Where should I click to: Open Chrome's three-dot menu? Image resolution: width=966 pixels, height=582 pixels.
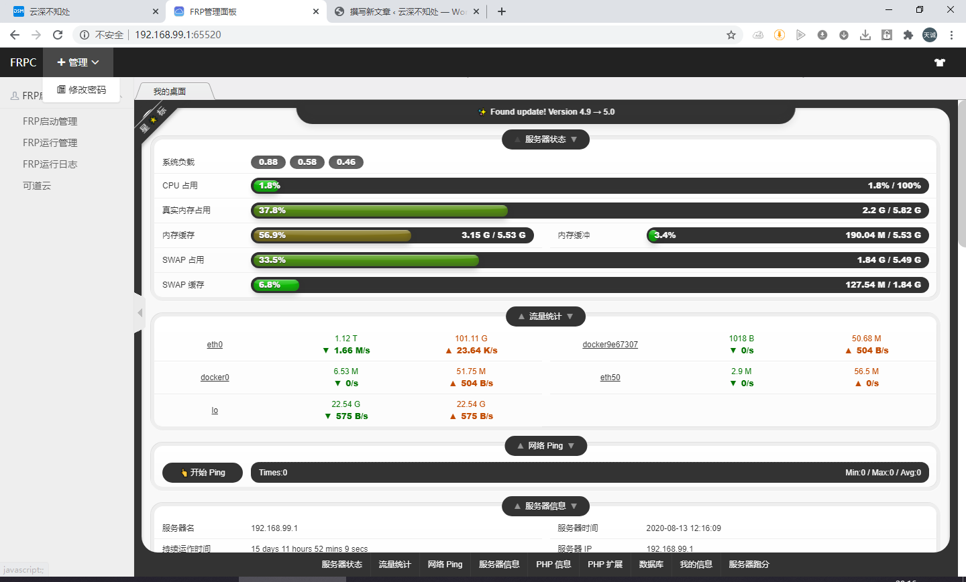[x=951, y=35]
